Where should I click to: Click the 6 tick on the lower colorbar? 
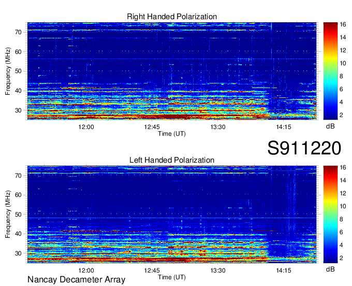pos(342,232)
